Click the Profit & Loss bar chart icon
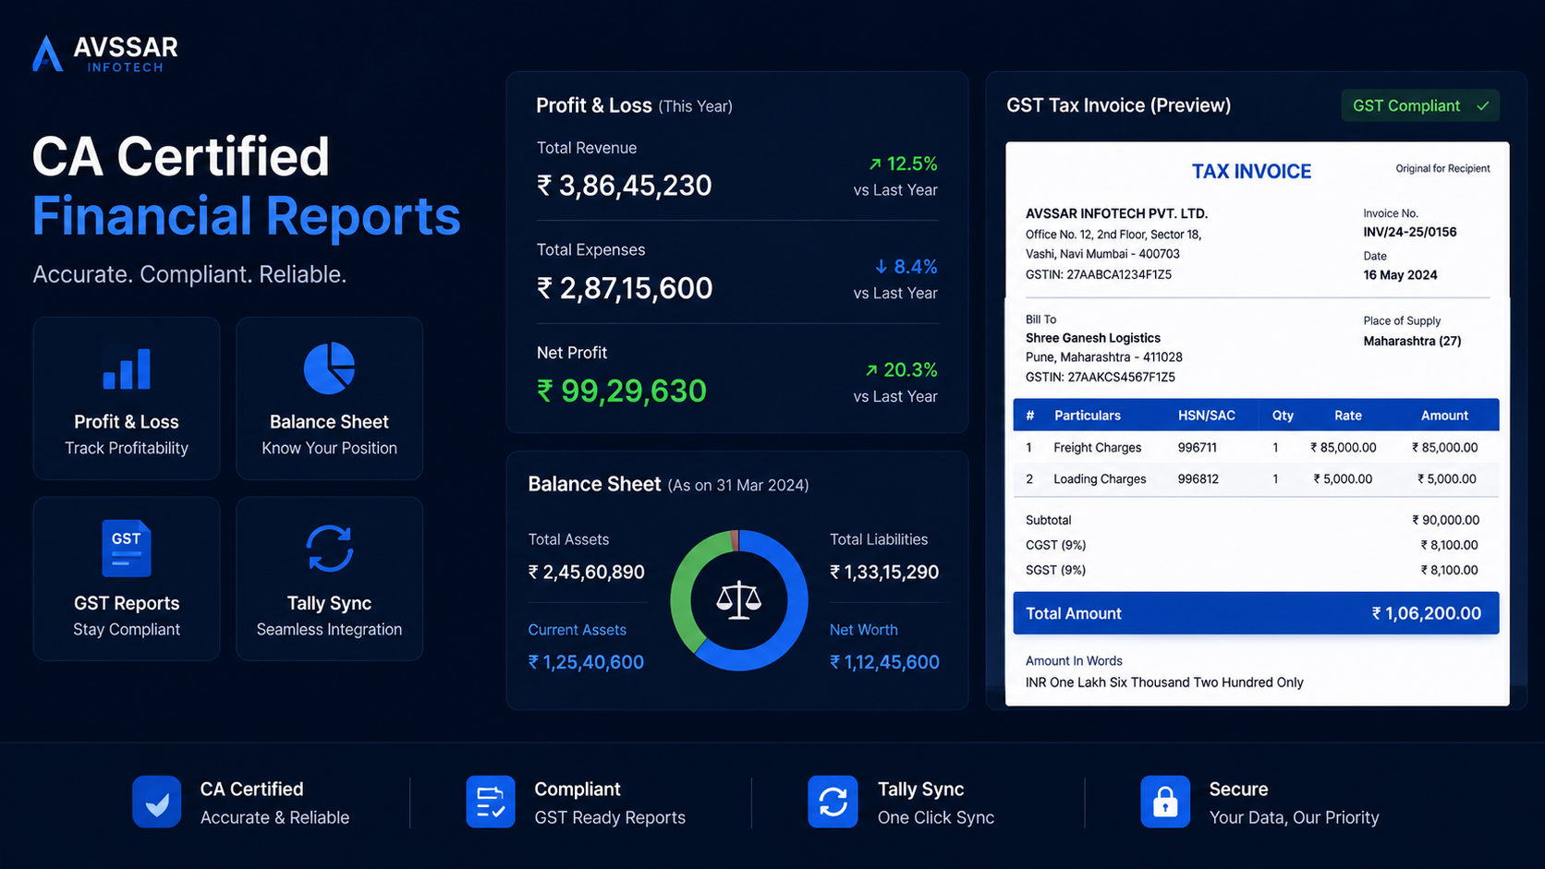This screenshot has height=869, width=1545. click(127, 368)
